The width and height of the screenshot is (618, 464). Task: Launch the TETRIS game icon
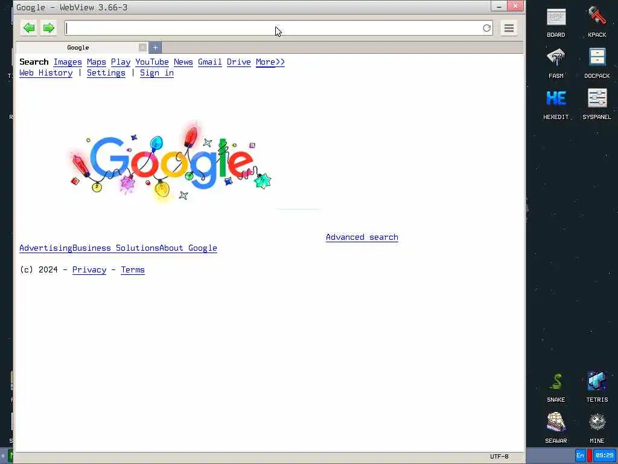(x=597, y=388)
